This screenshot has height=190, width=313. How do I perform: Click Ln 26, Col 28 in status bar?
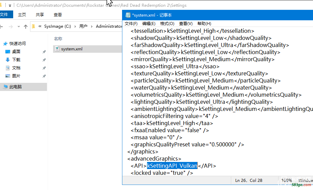click(x=249, y=181)
